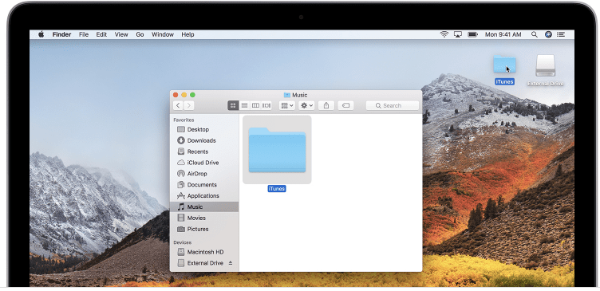
Task: Select AirDrop in the sidebar
Action: pyautogui.click(x=204, y=174)
